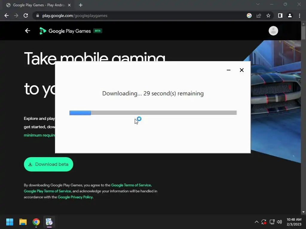Image resolution: width=306 pixels, height=229 pixels.
Task: Open the Google Privacy Policy link
Action: tap(75, 197)
